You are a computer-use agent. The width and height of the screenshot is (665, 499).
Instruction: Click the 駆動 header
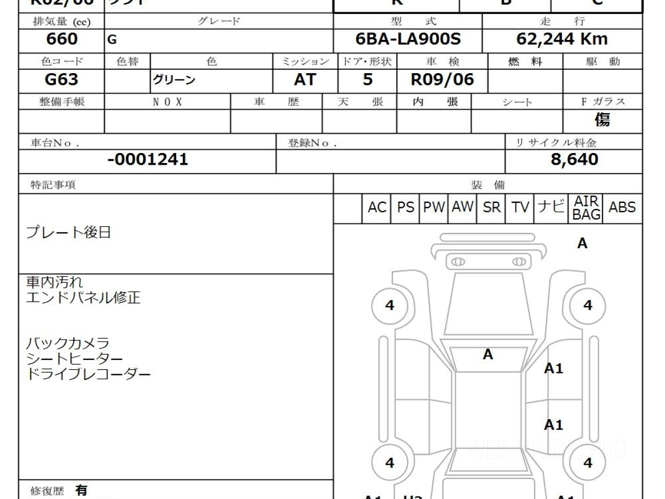pos(603,62)
